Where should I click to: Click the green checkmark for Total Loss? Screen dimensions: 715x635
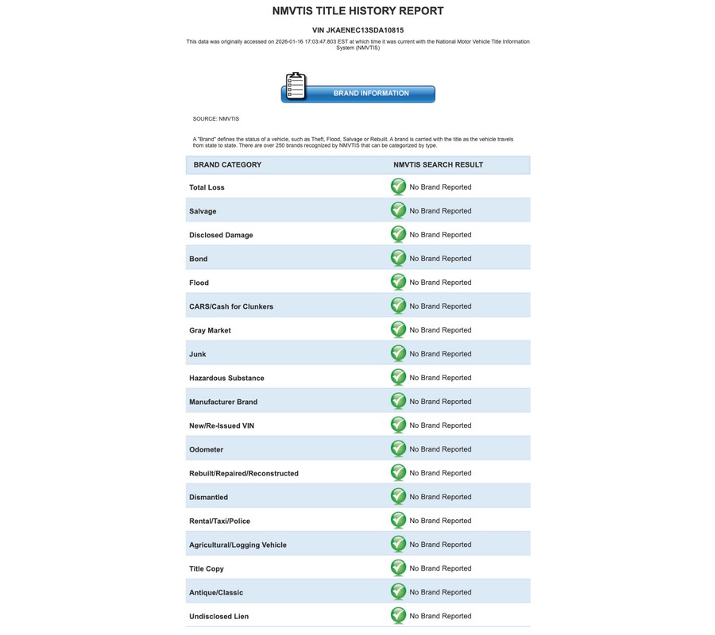point(398,187)
